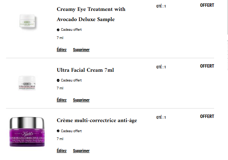The image size is (228, 160).
Task: Click the checkmark icon for Ultra Facial Cream gift
Action: coord(58,80)
